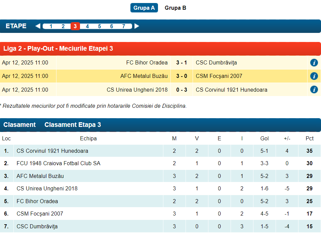Open the Clasament Etapa 3 header
The image size is (321, 233).
click(x=73, y=125)
